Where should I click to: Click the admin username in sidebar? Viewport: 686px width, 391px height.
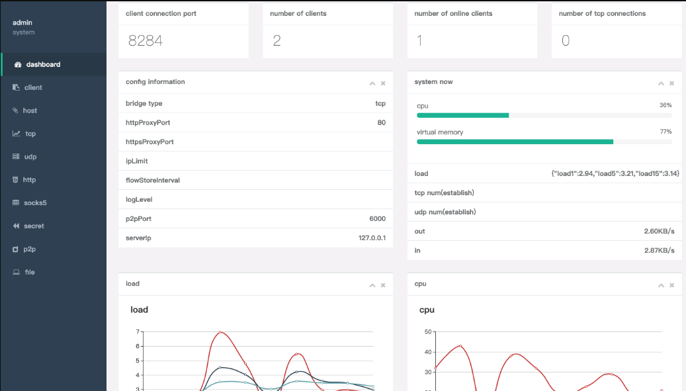coord(22,22)
